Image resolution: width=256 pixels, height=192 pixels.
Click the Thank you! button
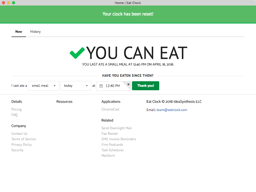click(x=145, y=86)
